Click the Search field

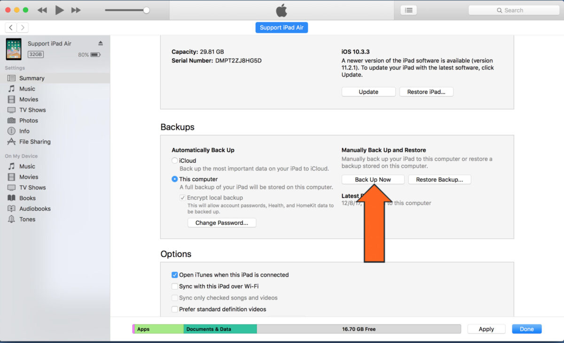point(514,10)
